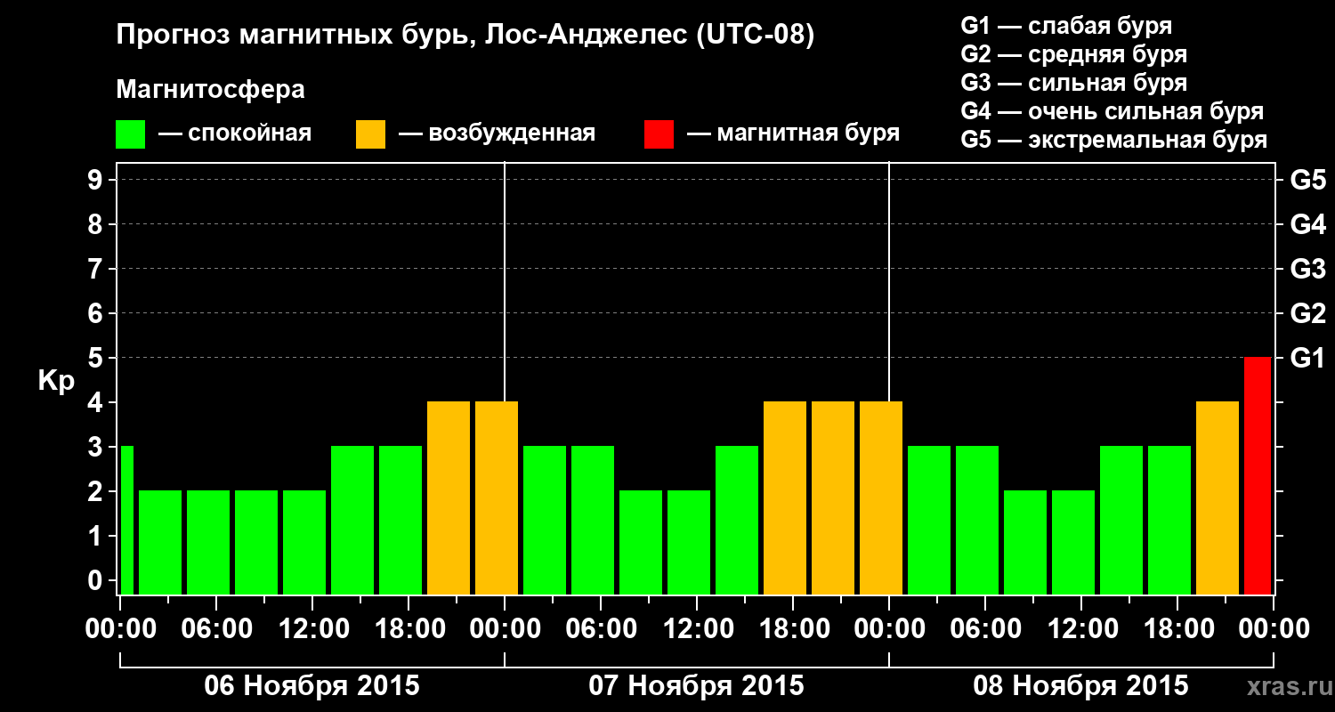Click the '— возбужденная' legend label
1335x712 pixels.
[x=497, y=133]
